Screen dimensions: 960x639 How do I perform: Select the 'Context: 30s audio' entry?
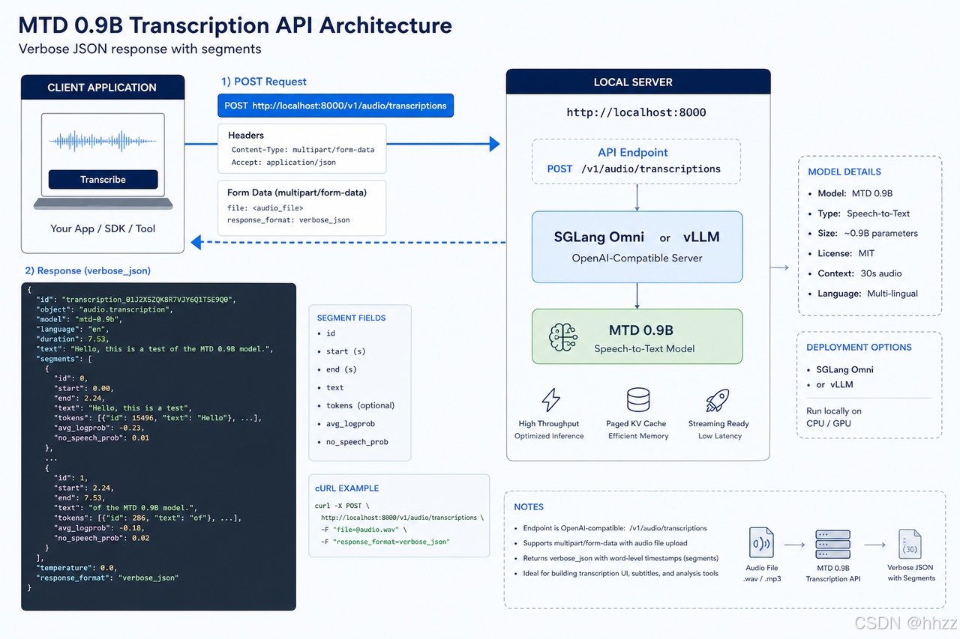[859, 273]
